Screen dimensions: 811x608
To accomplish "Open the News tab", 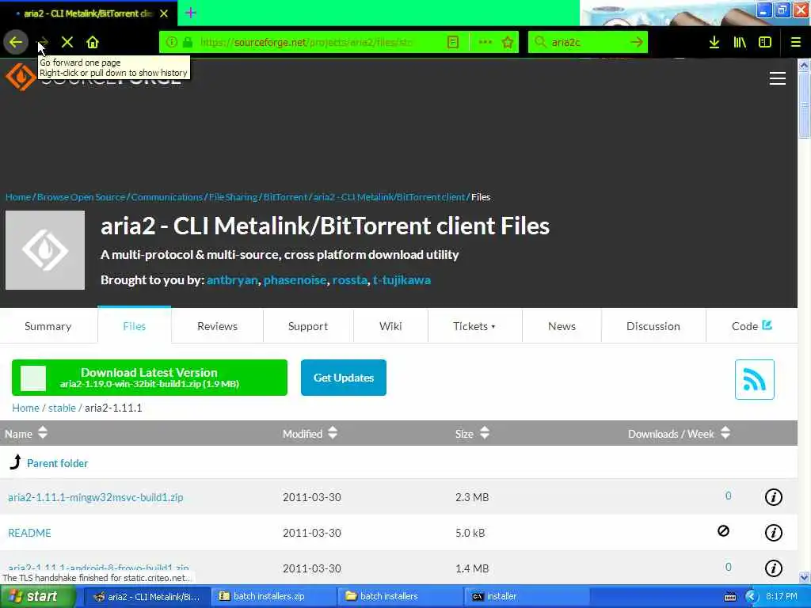I will click(x=562, y=326).
